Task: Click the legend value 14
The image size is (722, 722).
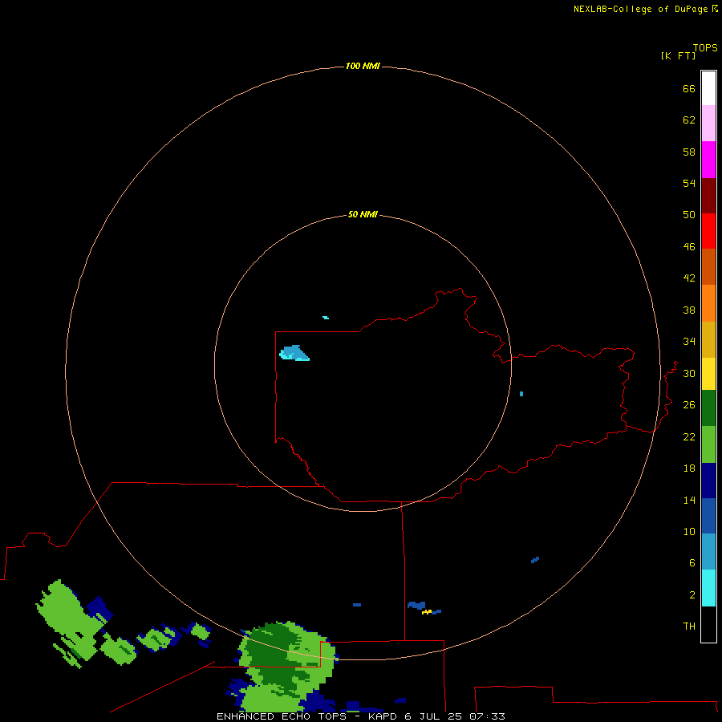Action: (689, 500)
